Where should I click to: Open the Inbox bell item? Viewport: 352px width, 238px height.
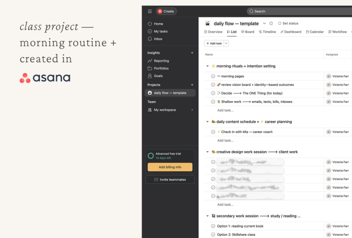[x=155, y=39]
